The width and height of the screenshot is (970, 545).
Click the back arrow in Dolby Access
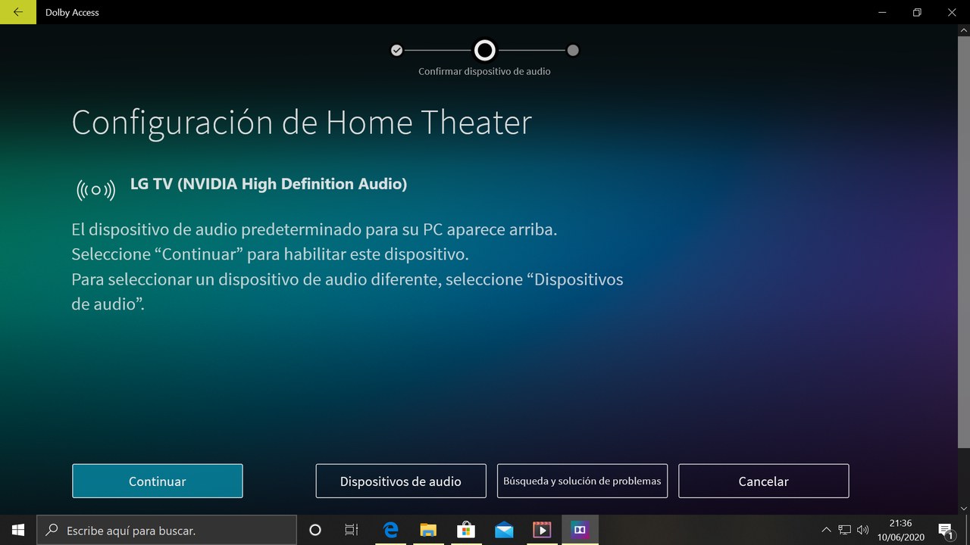[x=18, y=12]
